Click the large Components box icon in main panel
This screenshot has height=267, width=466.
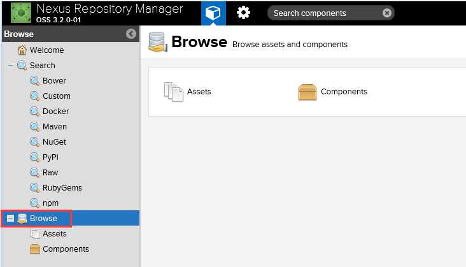(x=307, y=92)
